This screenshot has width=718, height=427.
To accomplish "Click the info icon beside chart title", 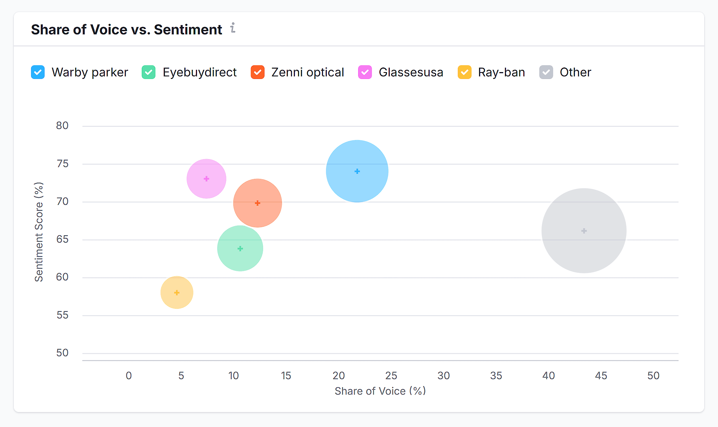I will (x=233, y=28).
